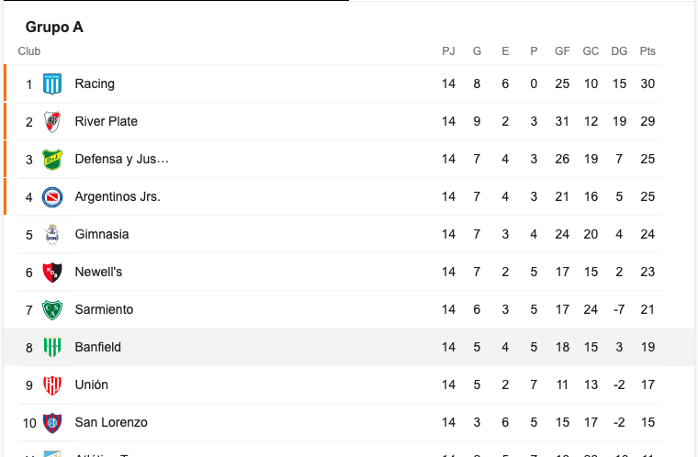Select the Argentinos Jrs. circular crest
The width and height of the screenshot is (698, 457).
(x=52, y=197)
